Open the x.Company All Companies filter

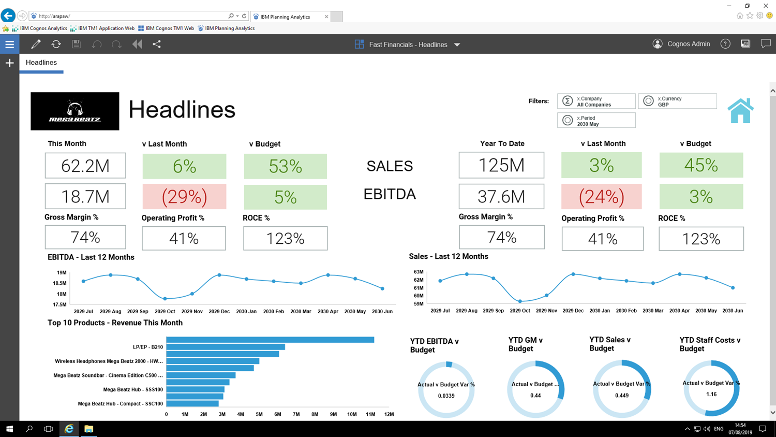596,101
